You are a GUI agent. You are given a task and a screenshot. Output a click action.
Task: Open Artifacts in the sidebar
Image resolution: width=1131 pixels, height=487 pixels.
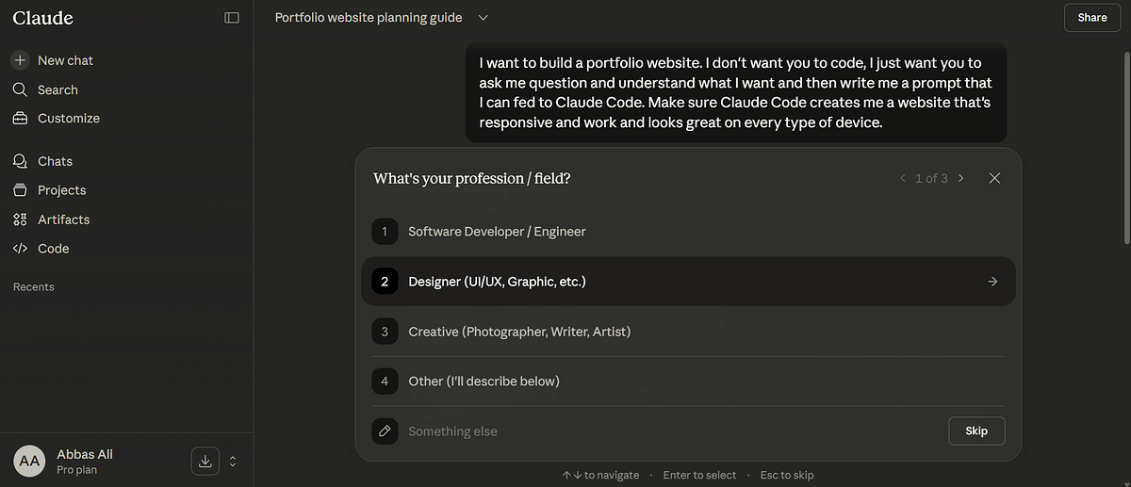63,219
